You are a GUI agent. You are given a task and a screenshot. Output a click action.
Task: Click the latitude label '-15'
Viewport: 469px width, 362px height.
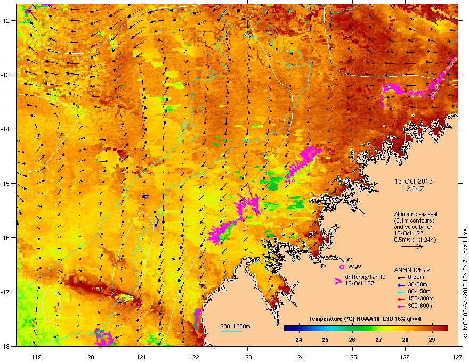6,183
